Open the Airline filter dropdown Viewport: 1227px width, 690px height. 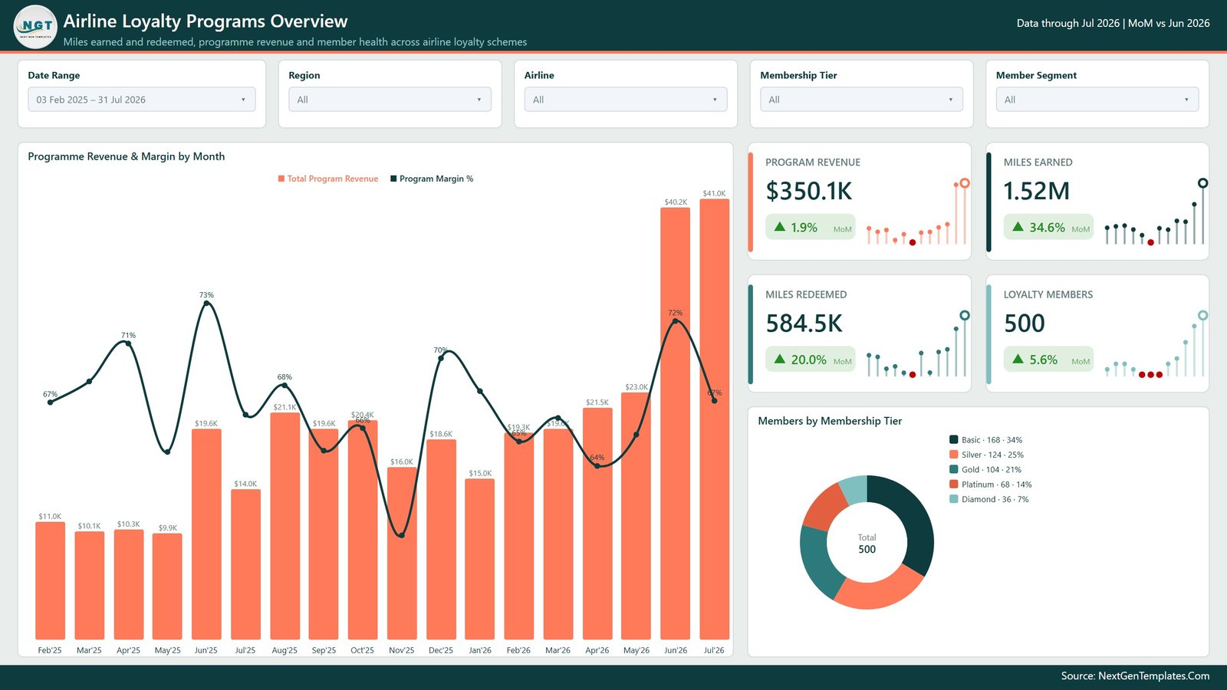pyautogui.click(x=626, y=100)
